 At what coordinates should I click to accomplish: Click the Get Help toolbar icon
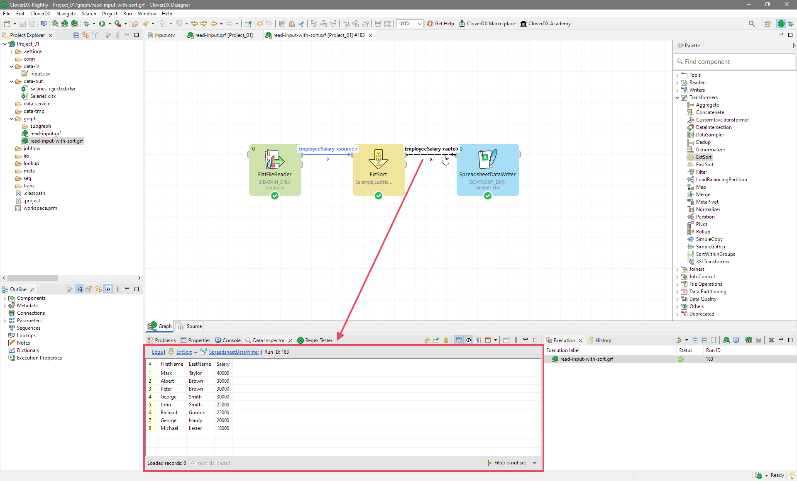440,24
